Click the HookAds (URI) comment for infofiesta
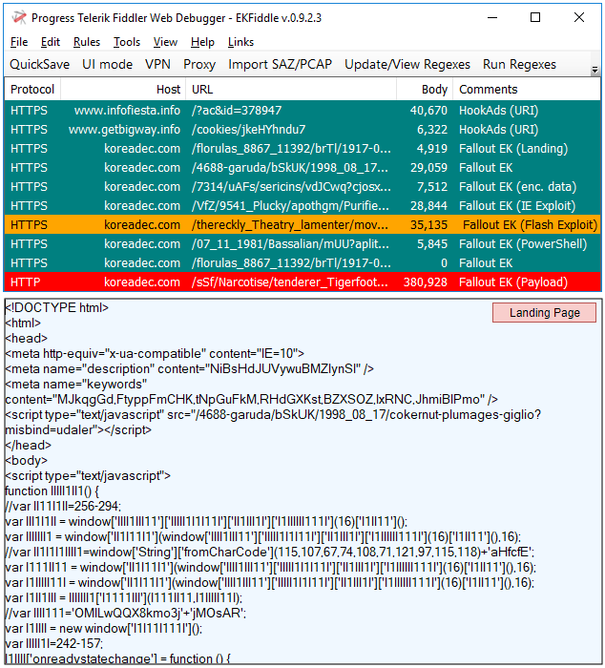Viewport: 605px width, 668px height. pyautogui.click(x=498, y=111)
